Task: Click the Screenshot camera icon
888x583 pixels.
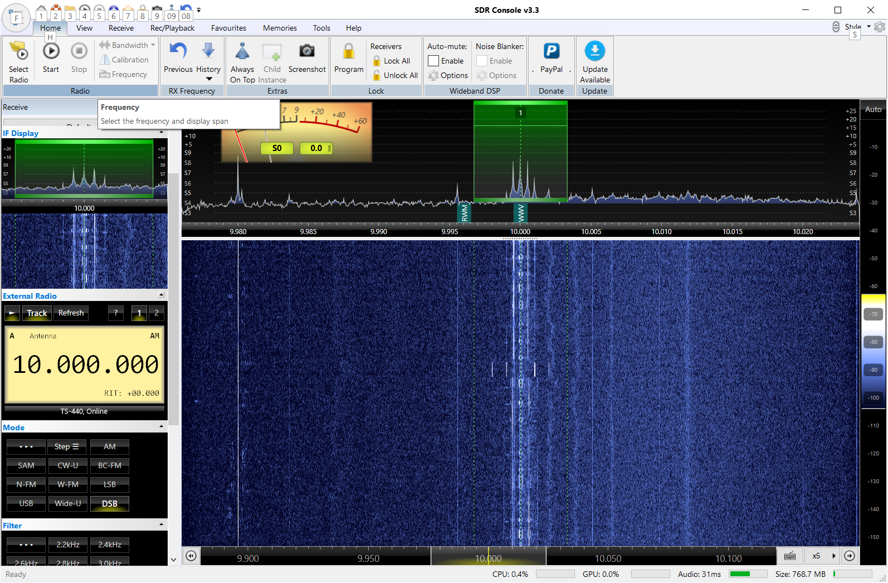Action: (306, 52)
